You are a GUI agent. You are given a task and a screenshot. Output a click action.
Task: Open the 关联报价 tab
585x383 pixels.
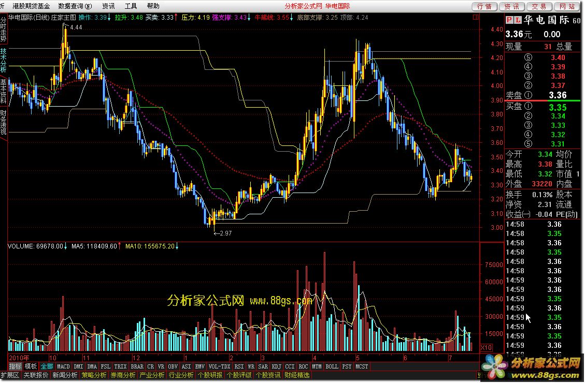point(36,375)
